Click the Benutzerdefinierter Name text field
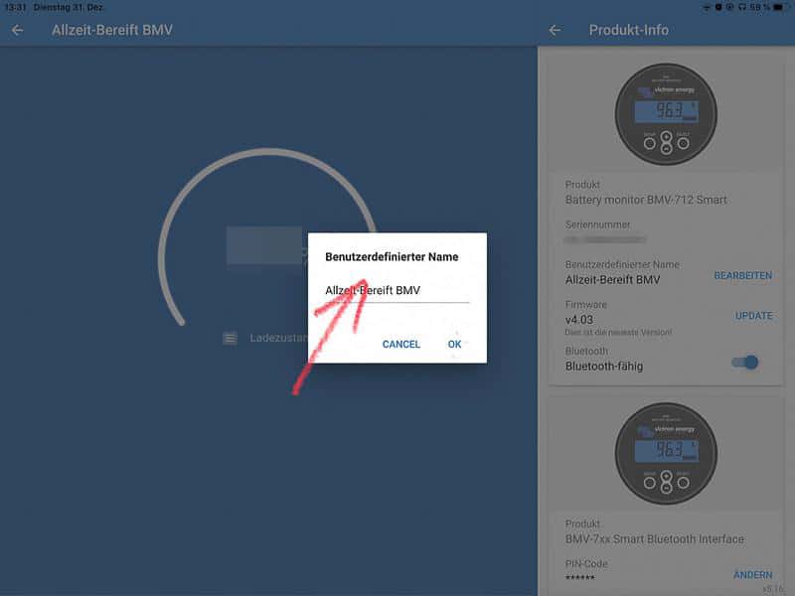The height and width of the screenshot is (596, 795). 397,291
